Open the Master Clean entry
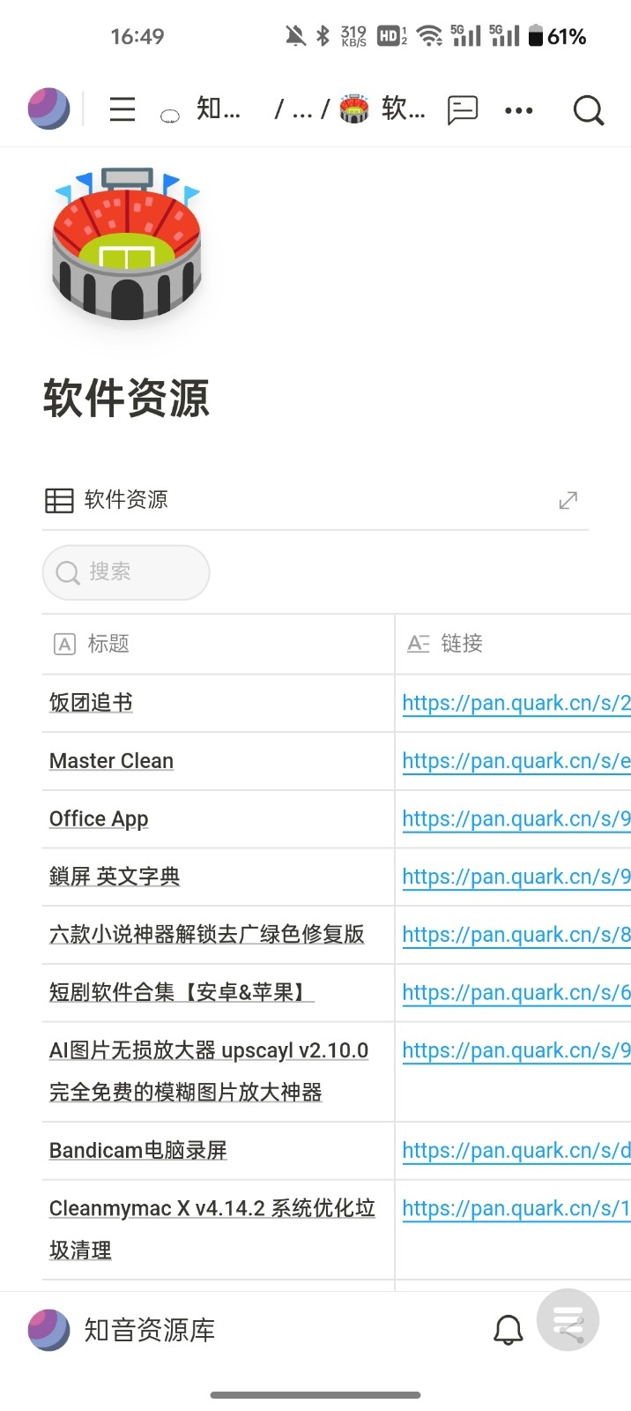This screenshot has height=1411, width=631. 111,761
